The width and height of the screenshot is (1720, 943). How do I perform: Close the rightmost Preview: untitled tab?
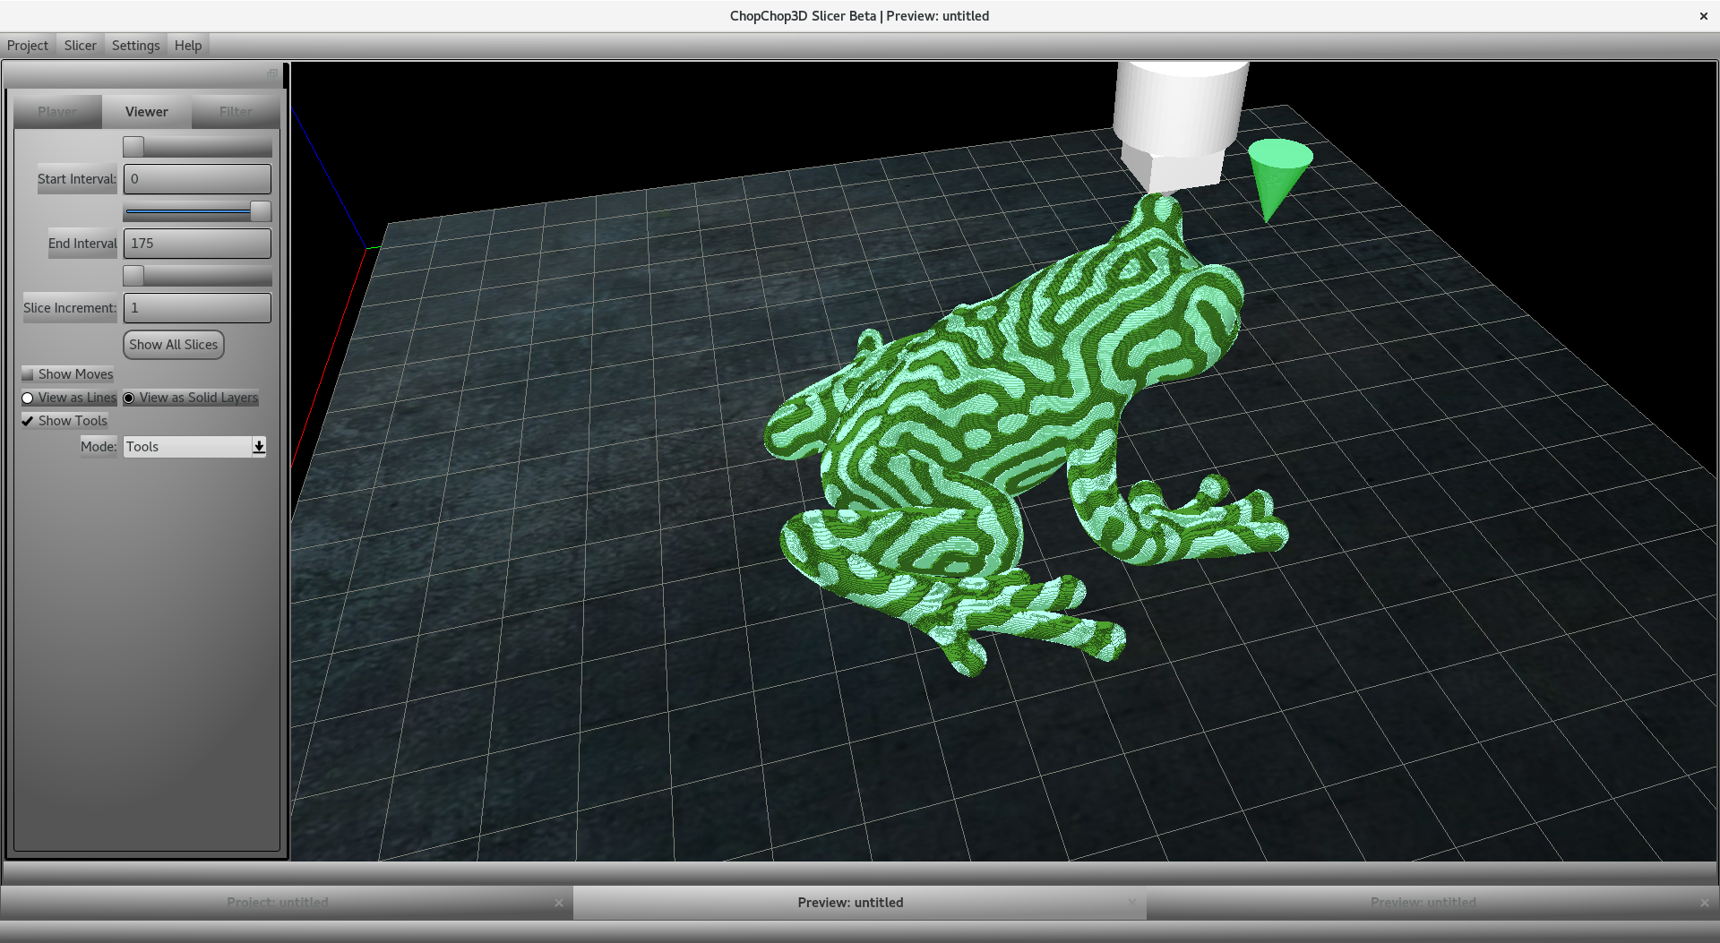pyautogui.click(x=1705, y=903)
